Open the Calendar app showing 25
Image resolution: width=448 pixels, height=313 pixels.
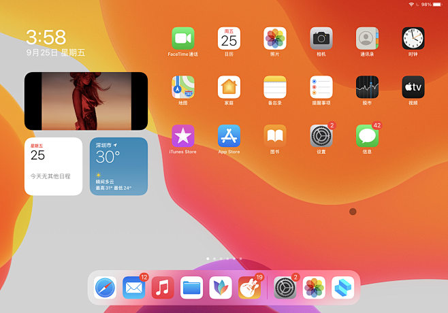click(x=229, y=38)
